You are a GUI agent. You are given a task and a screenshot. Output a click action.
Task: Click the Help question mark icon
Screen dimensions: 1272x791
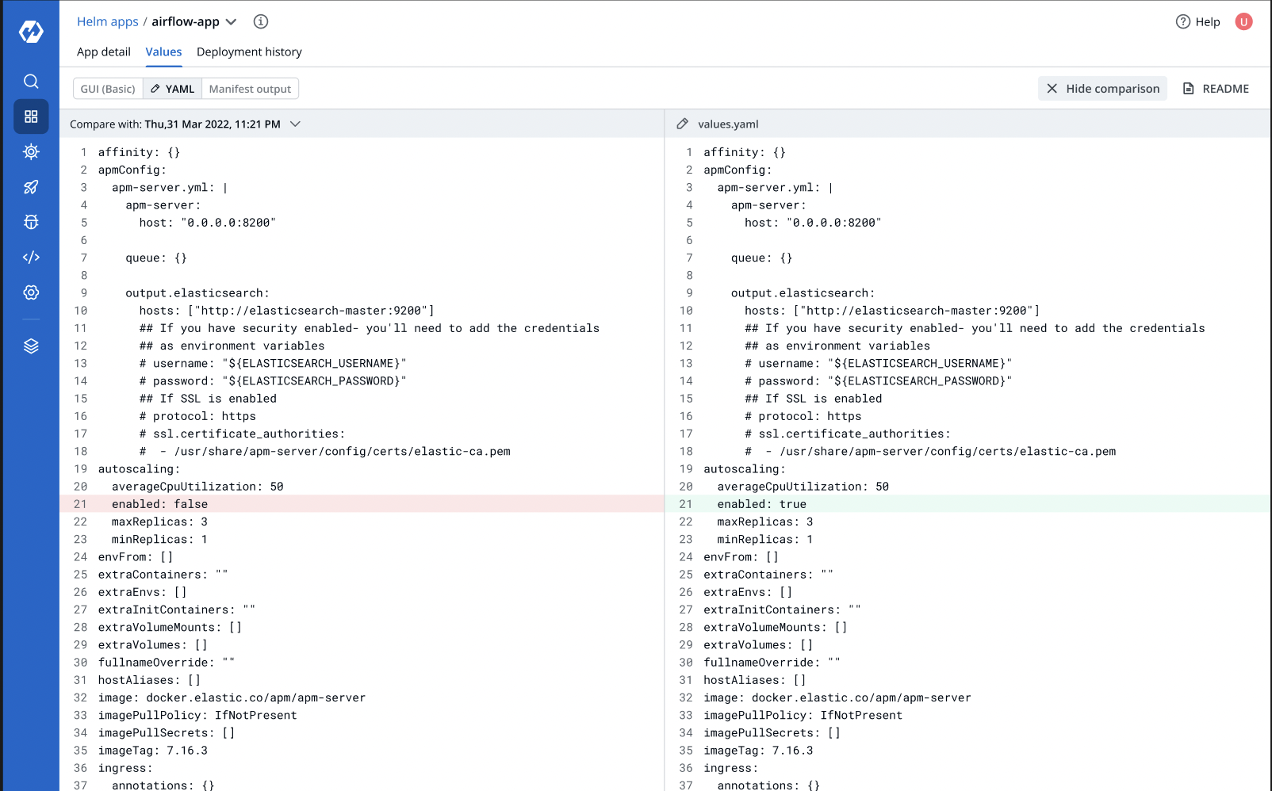click(x=1183, y=21)
